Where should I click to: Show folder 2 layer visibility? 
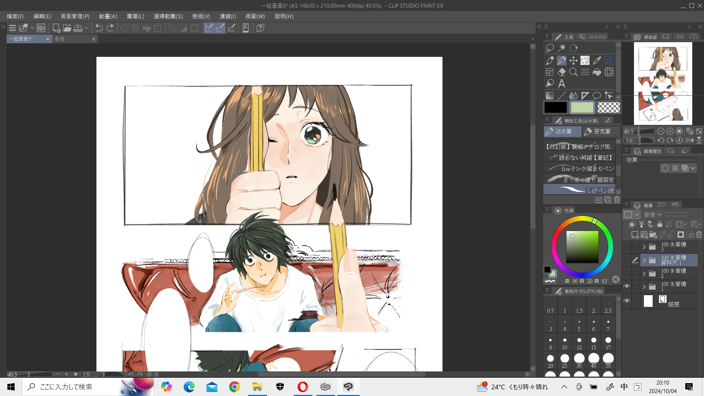(627, 273)
